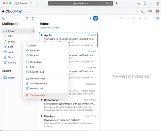This screenshot has width=161, height=131.
Task: Select Flag in context menu
Action: 46,67
